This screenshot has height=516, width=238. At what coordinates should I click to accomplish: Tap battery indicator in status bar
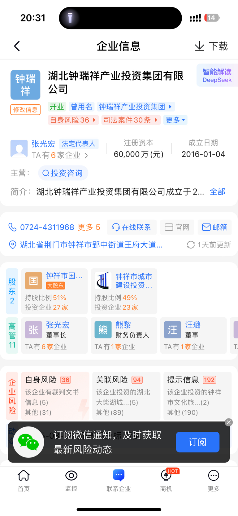[x=212, y=18]
